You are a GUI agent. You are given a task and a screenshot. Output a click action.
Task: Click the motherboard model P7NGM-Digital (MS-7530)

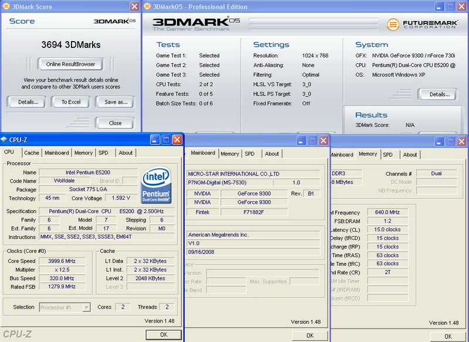click(229, 183)
